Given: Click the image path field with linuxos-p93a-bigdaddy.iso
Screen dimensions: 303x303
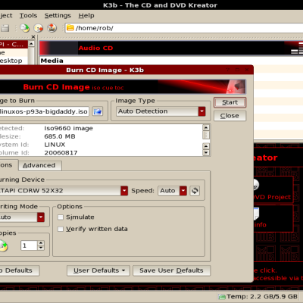Looking at the screenshot, I should tap(45, 111).
